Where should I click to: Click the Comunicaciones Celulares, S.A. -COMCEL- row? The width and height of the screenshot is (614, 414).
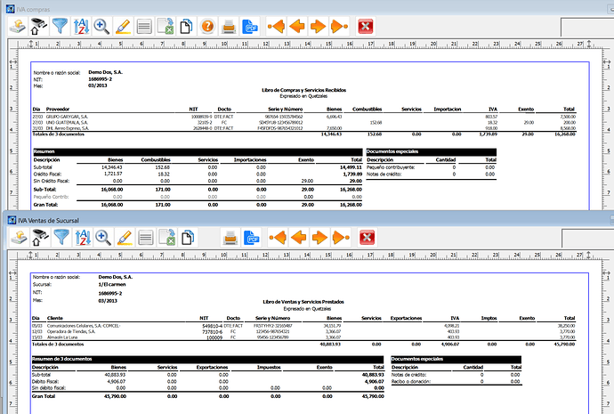(x=303, y=326)
